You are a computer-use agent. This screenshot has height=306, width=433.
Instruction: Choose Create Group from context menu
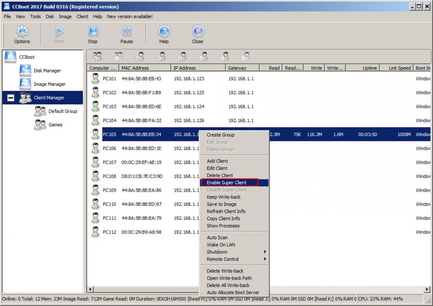coord(234,135)
